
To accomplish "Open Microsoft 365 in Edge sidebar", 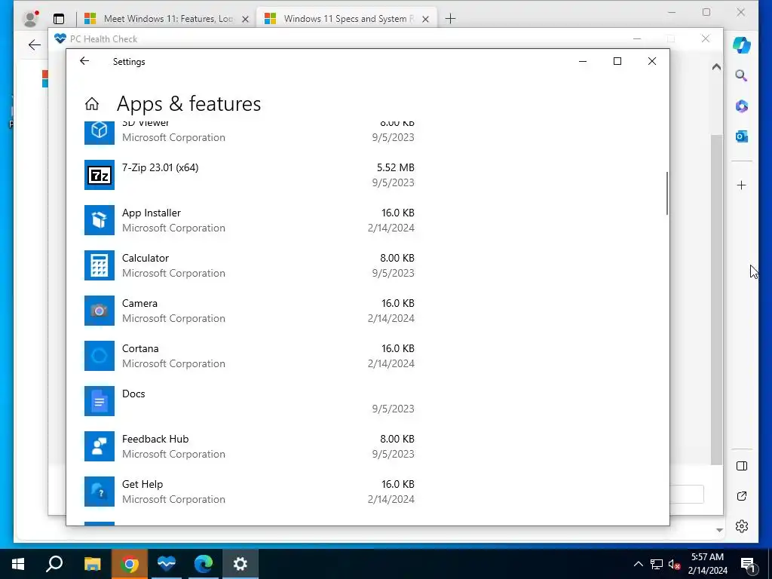I will (x=742, y=106).
